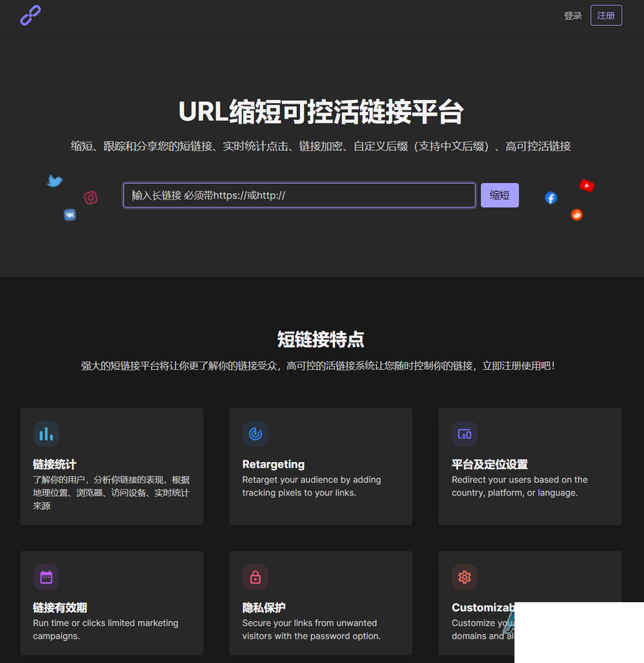Click the YouTube icon
Viewport: 644px width, 663px height.
(x=587, y=185)
